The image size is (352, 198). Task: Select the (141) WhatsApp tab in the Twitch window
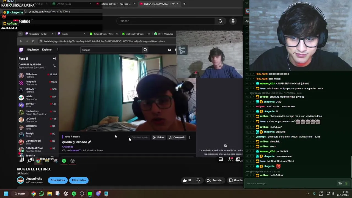click(164, 34)
